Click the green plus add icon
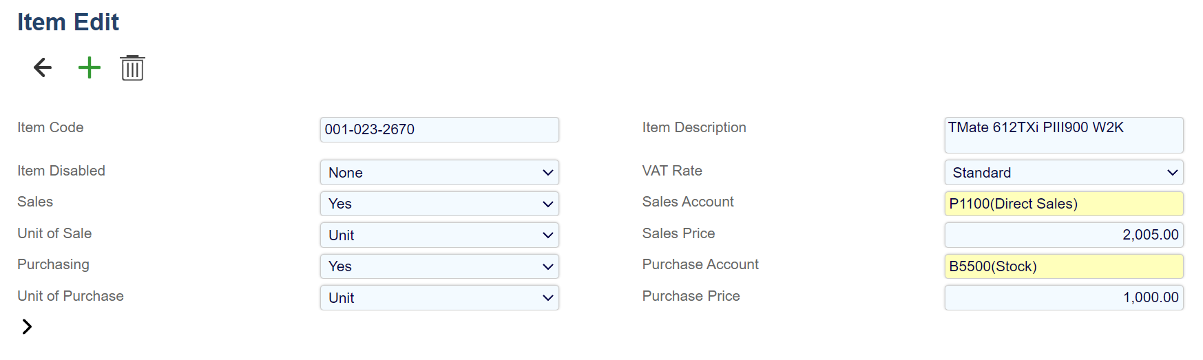Viewport: 1203px width, 360px height. click(x=90, y=67)
